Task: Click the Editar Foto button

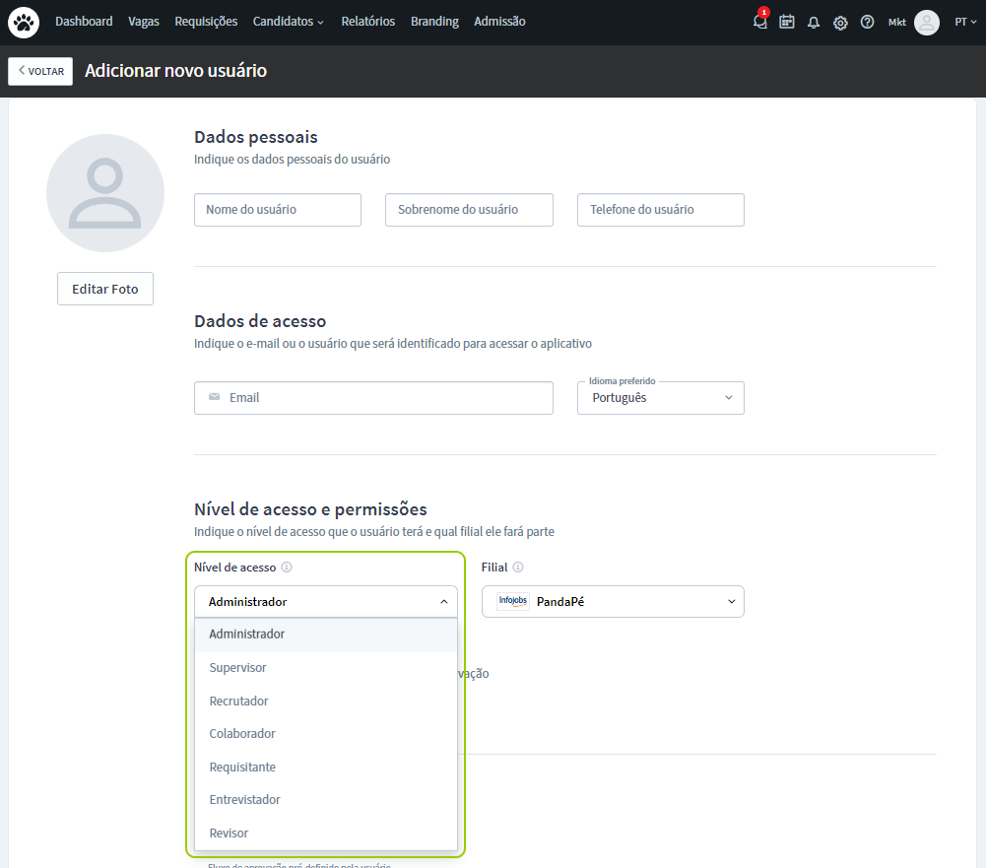Action: coord(105,290)
